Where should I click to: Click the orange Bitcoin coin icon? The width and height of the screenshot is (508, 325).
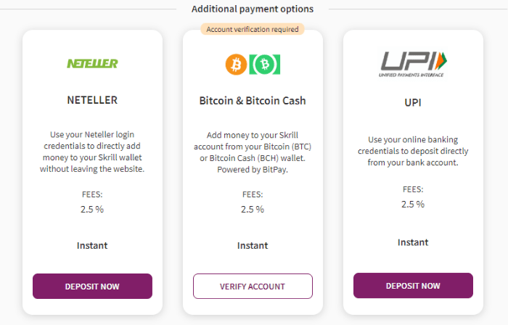click(x=236, y=65)
